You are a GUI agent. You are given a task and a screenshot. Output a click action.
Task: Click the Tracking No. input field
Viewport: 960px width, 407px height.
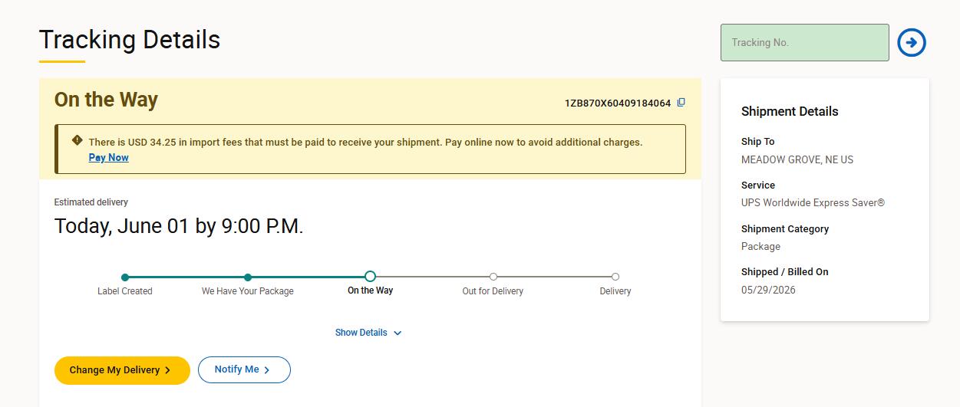(804, 42)
